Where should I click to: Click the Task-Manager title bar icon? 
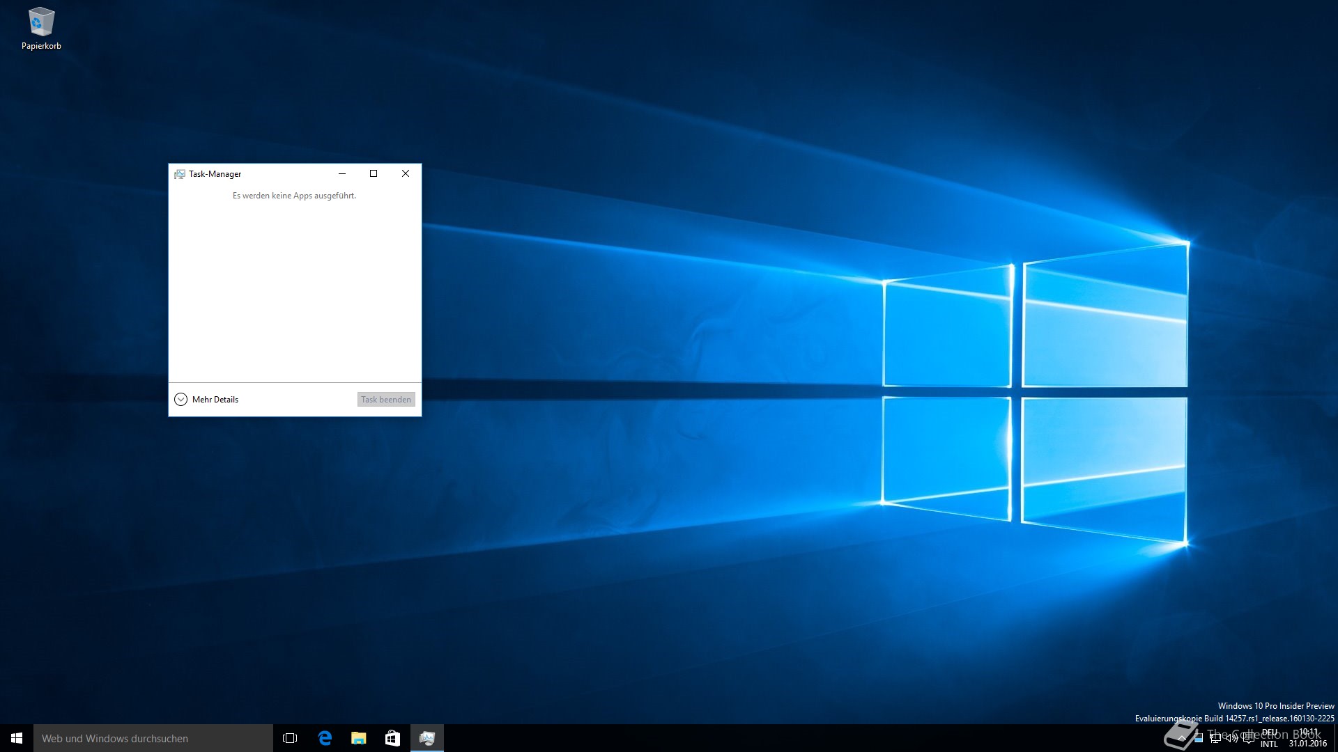179,174
